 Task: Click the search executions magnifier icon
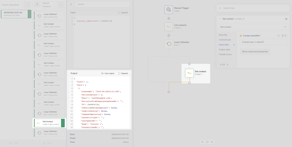[27, 5]
